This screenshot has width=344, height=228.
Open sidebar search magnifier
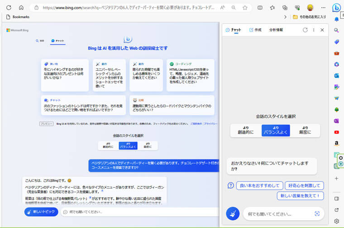pos(336,30)
